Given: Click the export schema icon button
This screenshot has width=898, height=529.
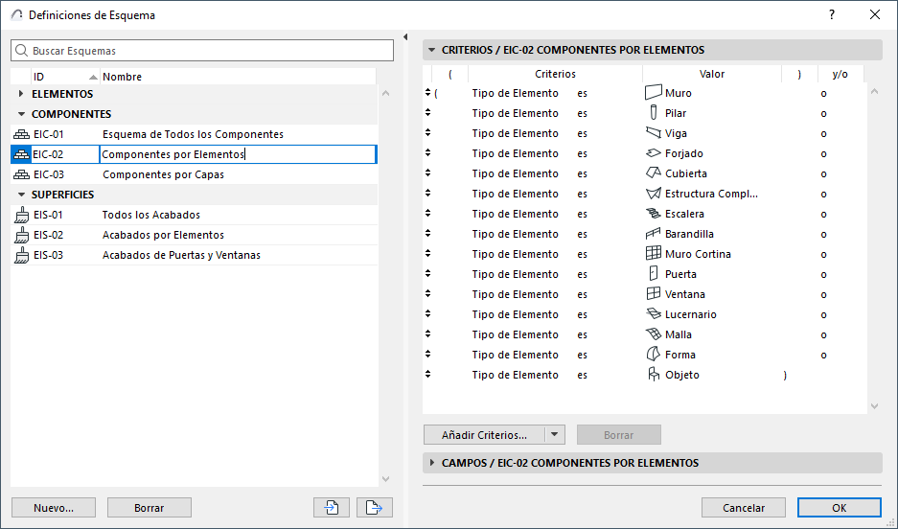Looking at the screenshot, I should click(x=374, y=508).
